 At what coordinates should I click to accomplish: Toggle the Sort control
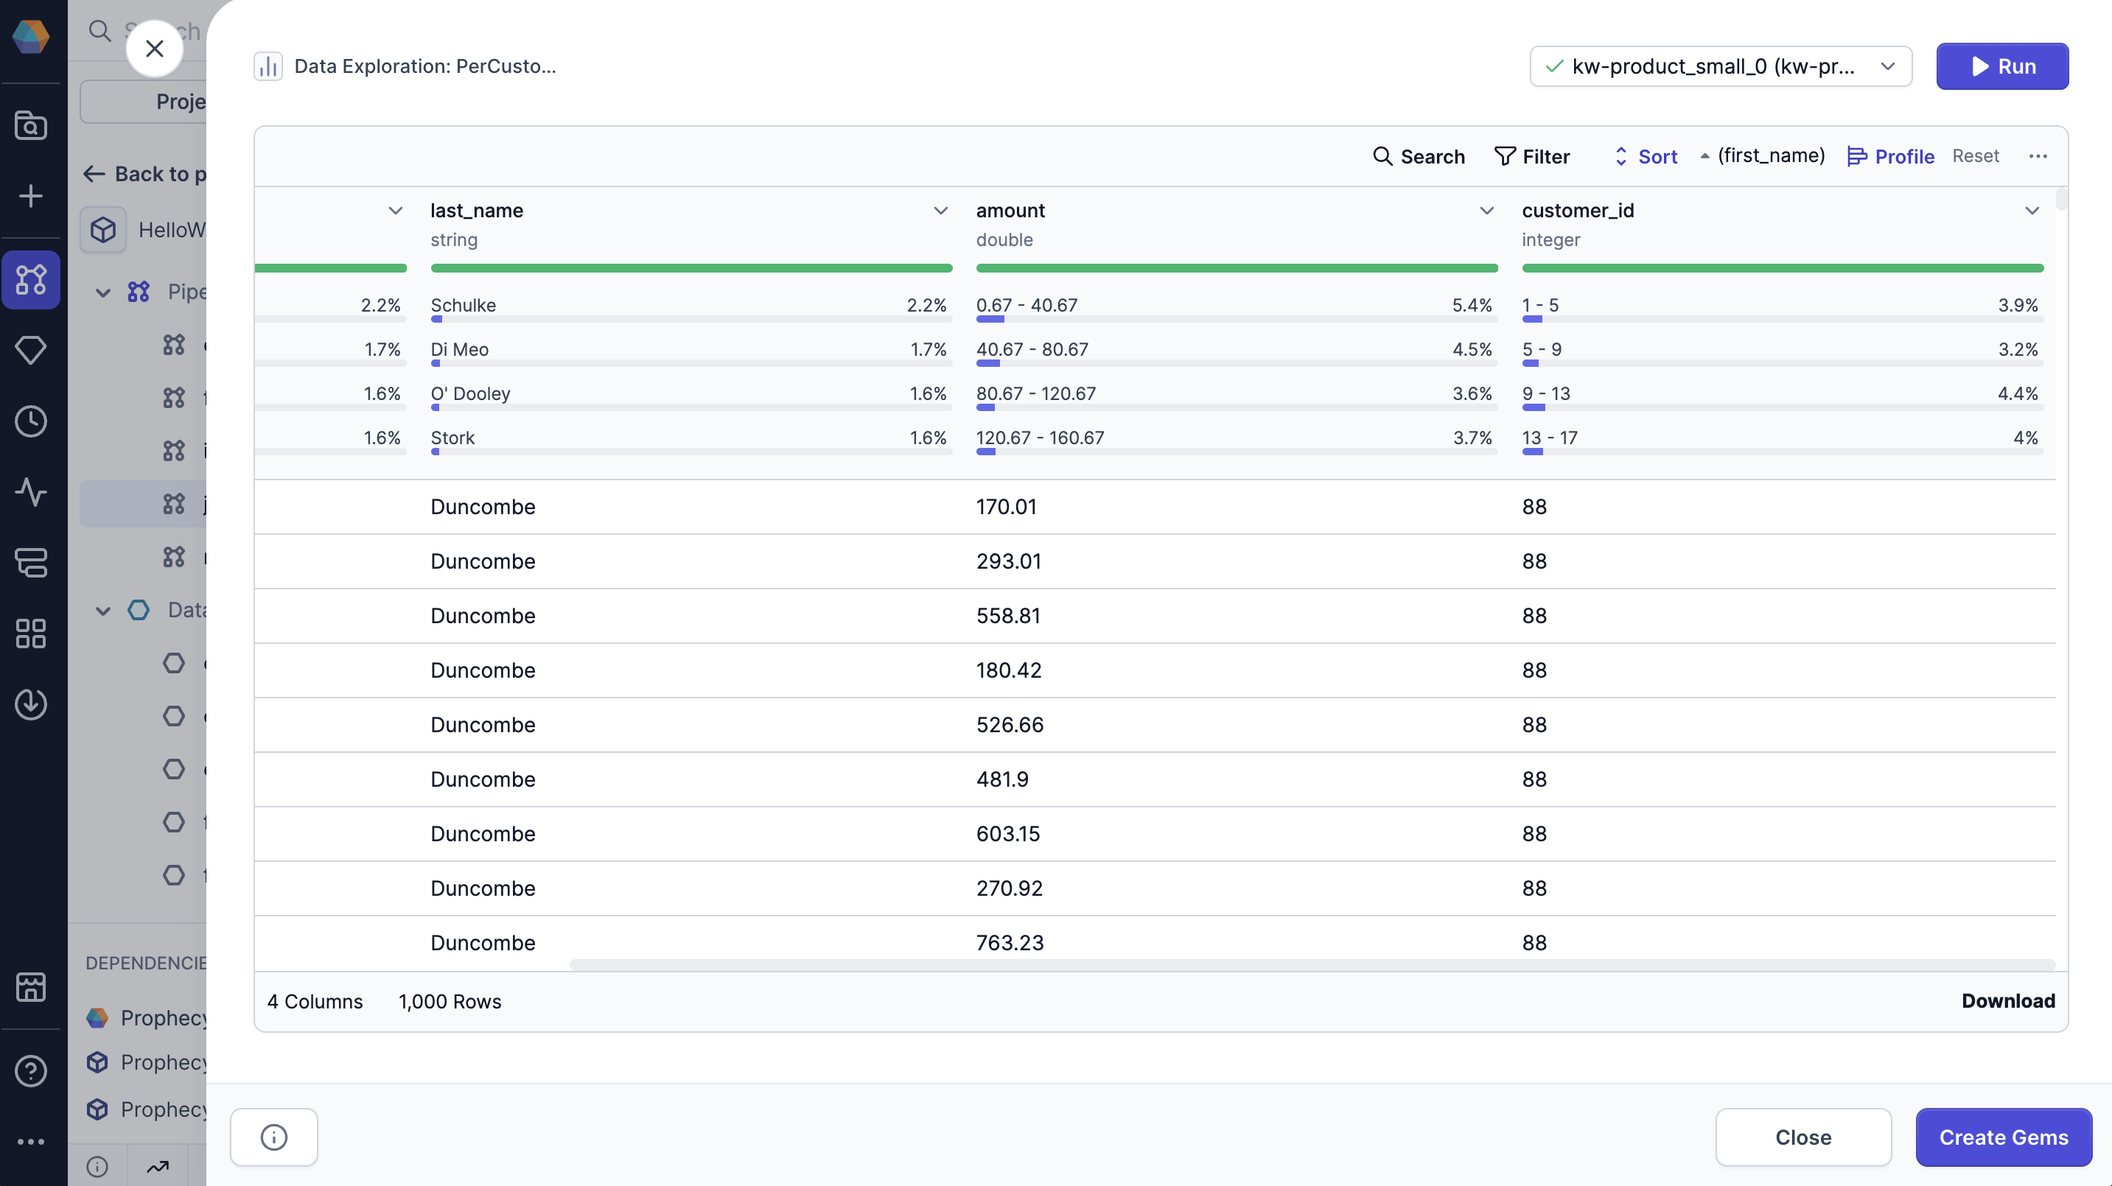coord(1646,155)
